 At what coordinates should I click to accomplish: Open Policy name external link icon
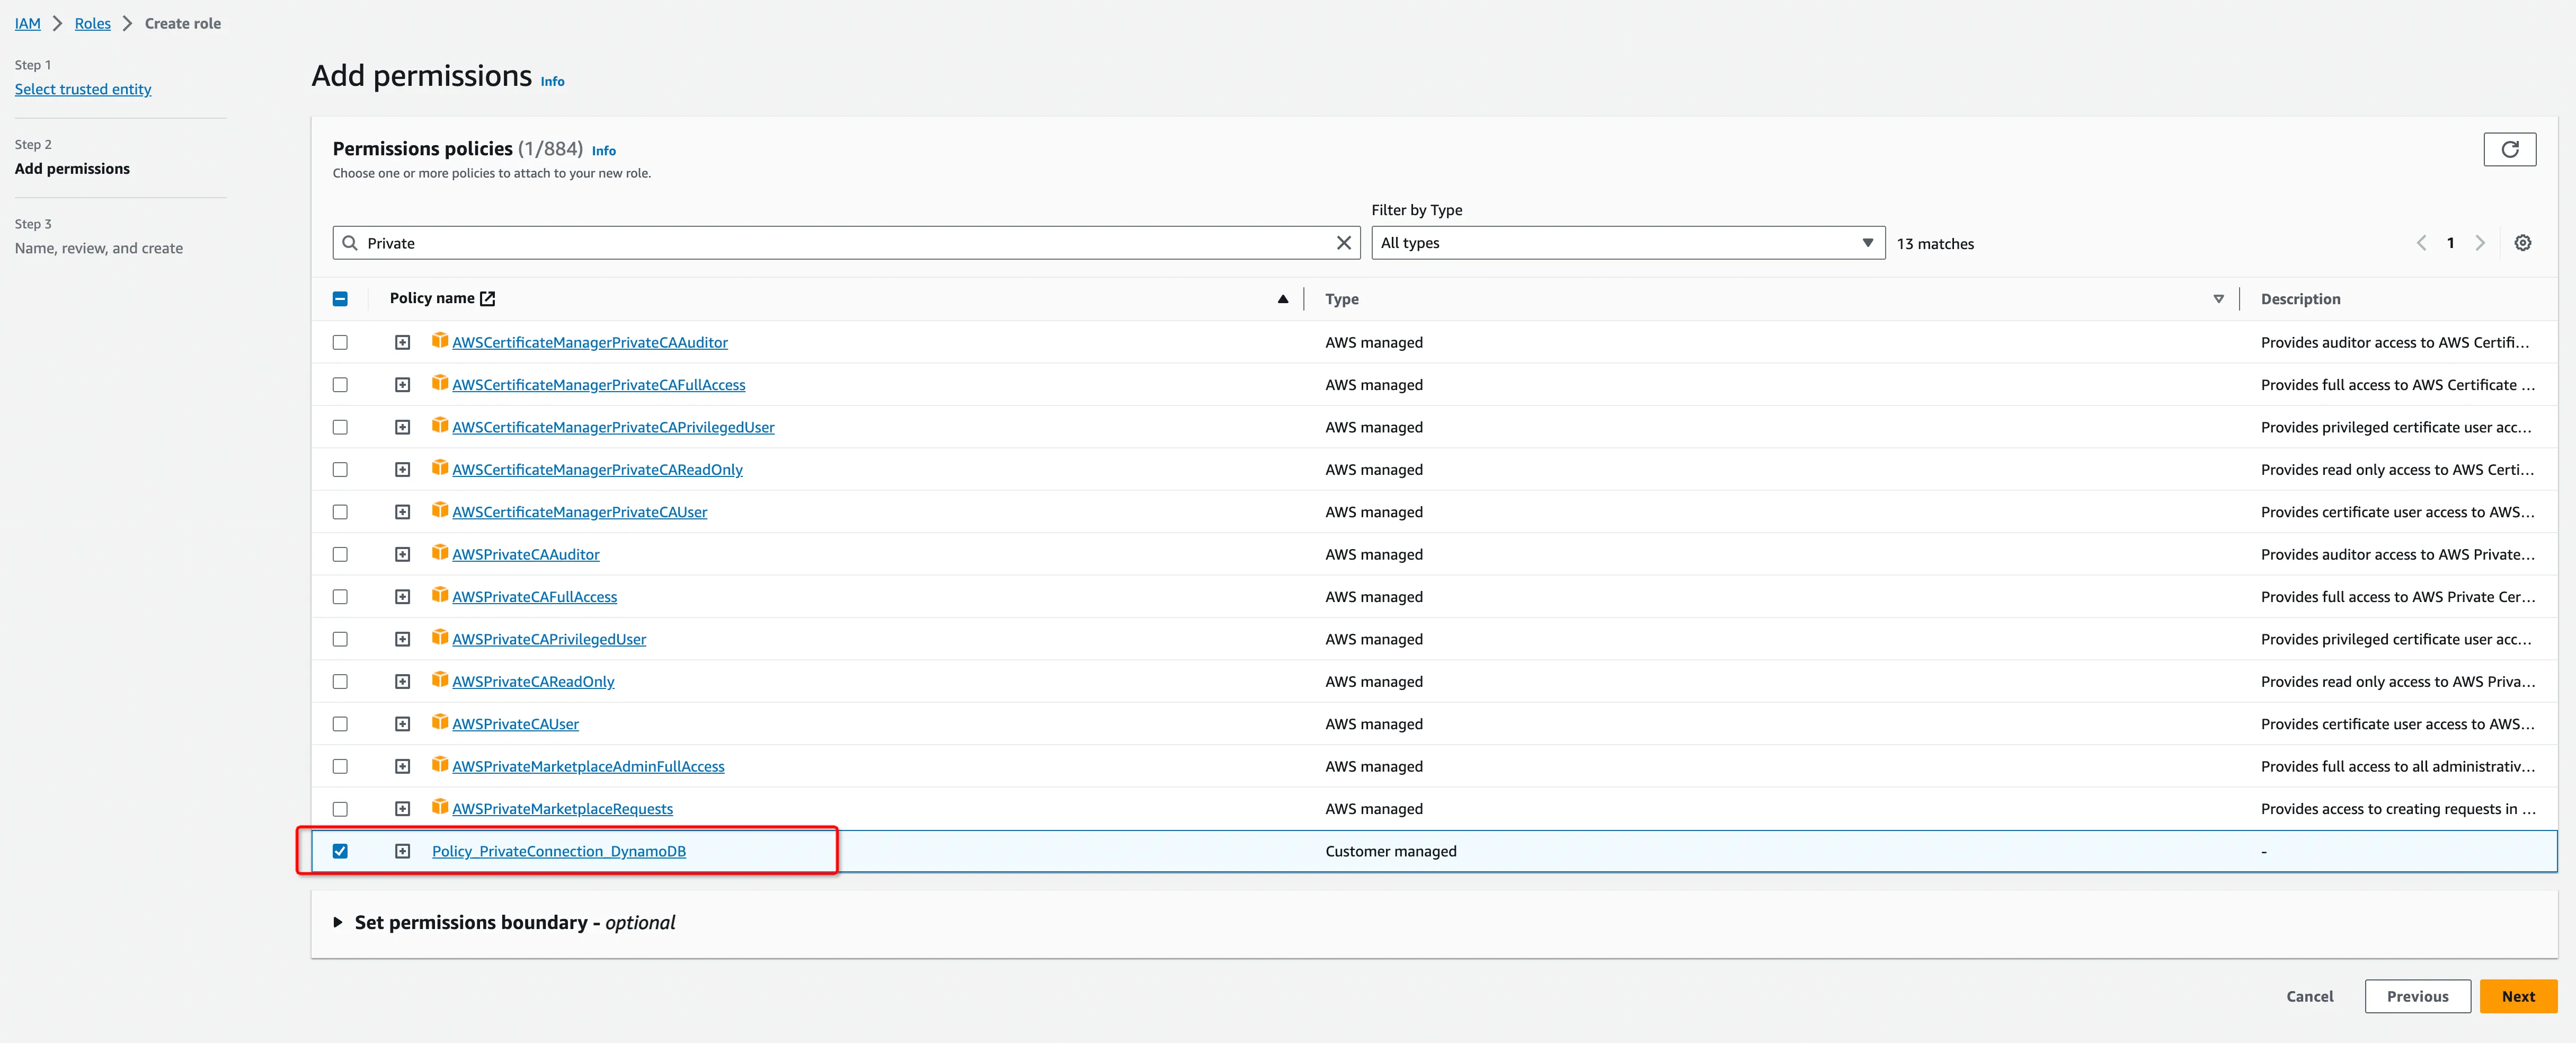point(488,298)
